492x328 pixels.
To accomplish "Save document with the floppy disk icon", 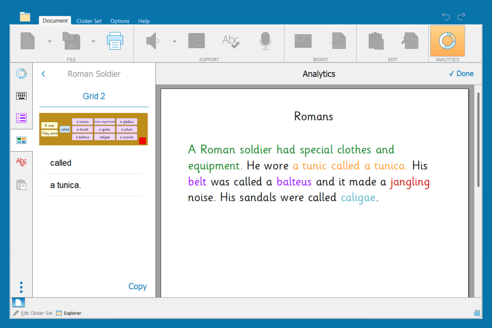I will click(71, 41).
